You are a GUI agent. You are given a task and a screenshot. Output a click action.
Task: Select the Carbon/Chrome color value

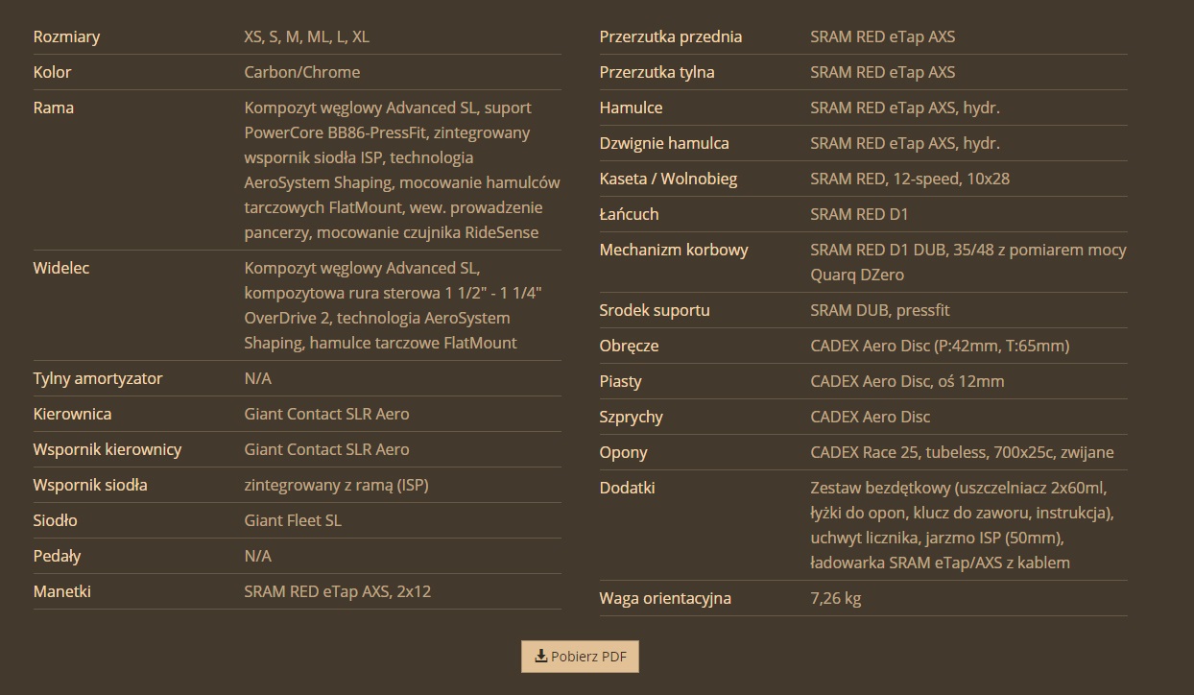pyautogui.click(x=302, y=72)
